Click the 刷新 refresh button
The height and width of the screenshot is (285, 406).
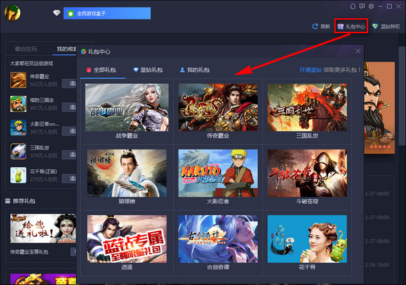[x=321, y=26]
